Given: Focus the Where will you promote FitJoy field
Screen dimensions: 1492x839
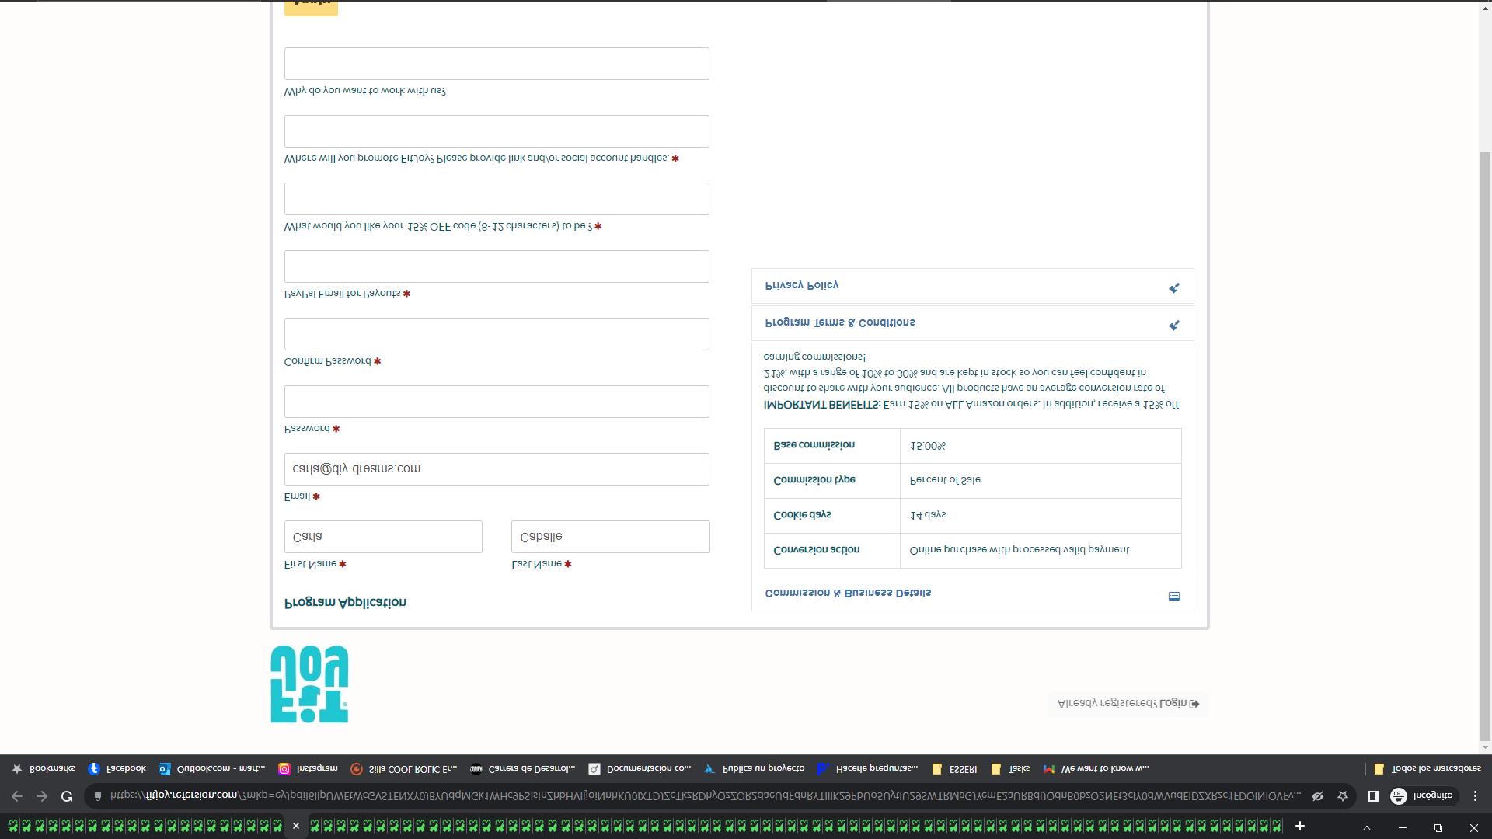Looking at the screenshot, I should (497, 131).
